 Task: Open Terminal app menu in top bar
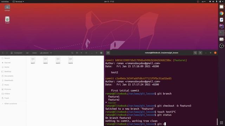18,1
